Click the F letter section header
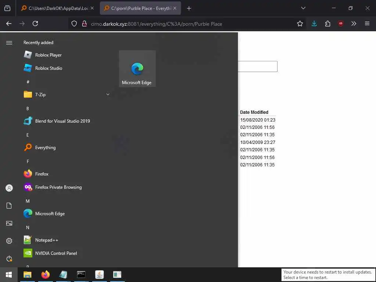376x282 pixels. tap(28, 162)
